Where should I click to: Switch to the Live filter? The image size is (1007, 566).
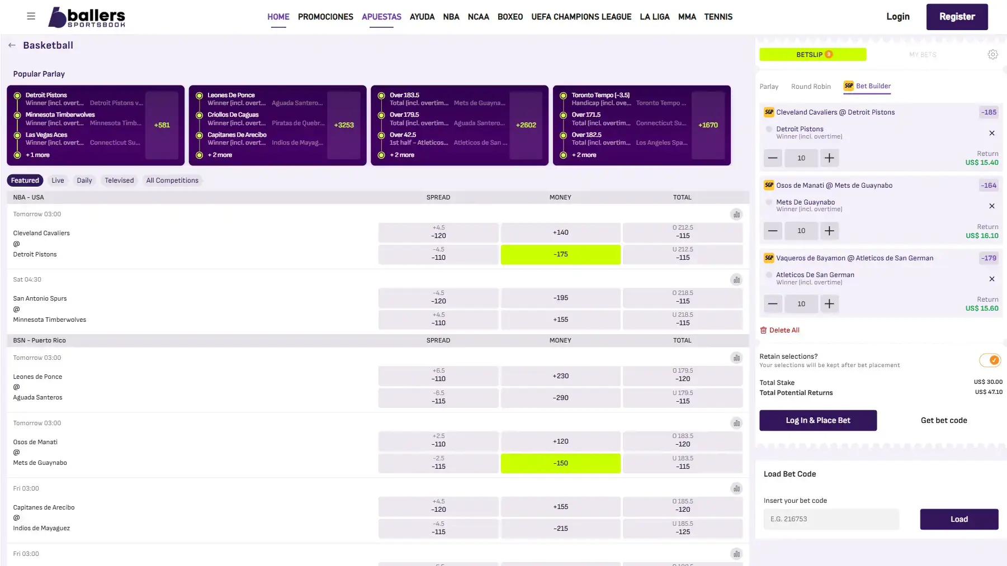click(58, 180)
